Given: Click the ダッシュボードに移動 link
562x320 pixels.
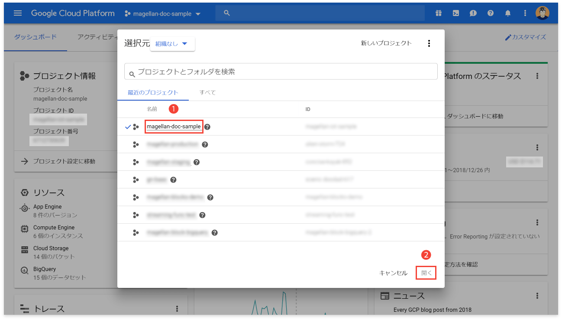Looking at the screenshot, I should click(474, 116).
